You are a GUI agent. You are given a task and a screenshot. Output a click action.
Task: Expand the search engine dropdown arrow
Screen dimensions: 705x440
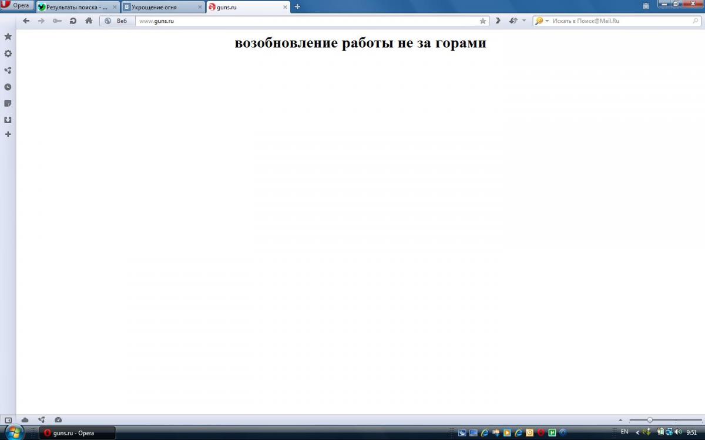tap(547, 21)
